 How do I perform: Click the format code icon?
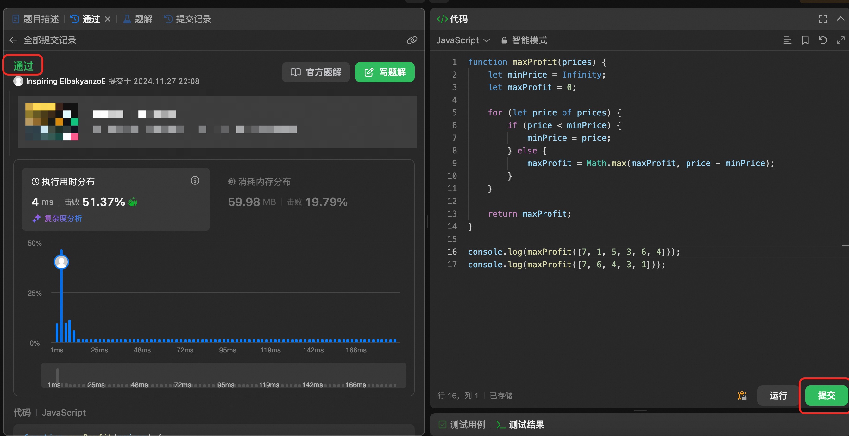(x=787, y=40)
